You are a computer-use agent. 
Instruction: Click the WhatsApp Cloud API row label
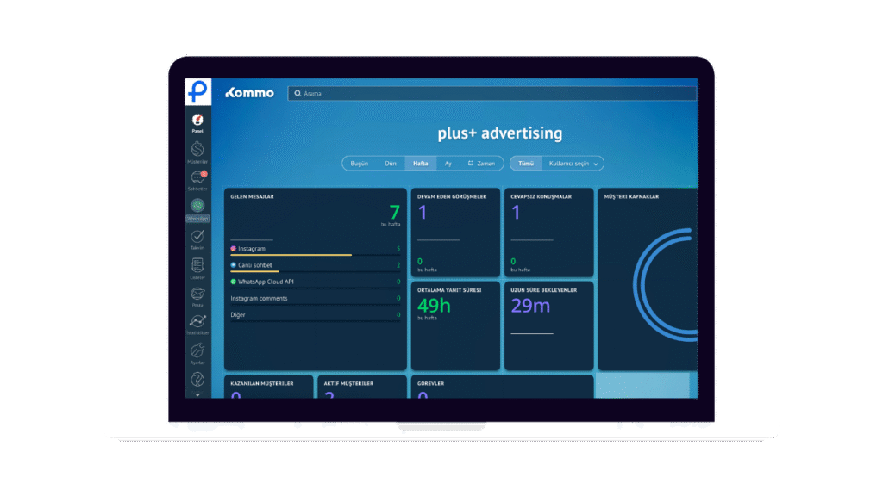(x=266, y=282)
